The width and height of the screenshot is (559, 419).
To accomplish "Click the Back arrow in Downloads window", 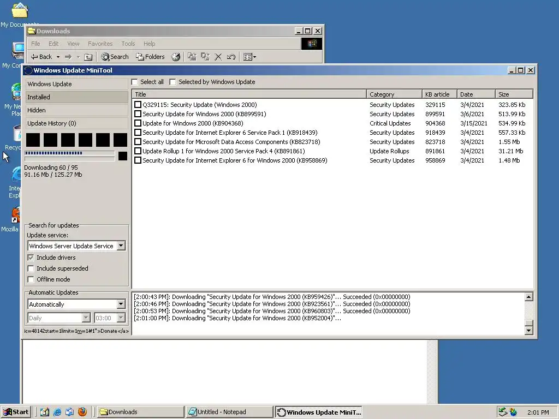I will 41,57.
